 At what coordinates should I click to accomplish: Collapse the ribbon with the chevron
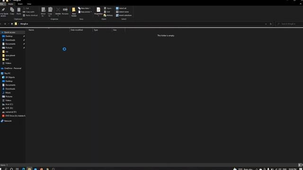[x=301, y=4]
